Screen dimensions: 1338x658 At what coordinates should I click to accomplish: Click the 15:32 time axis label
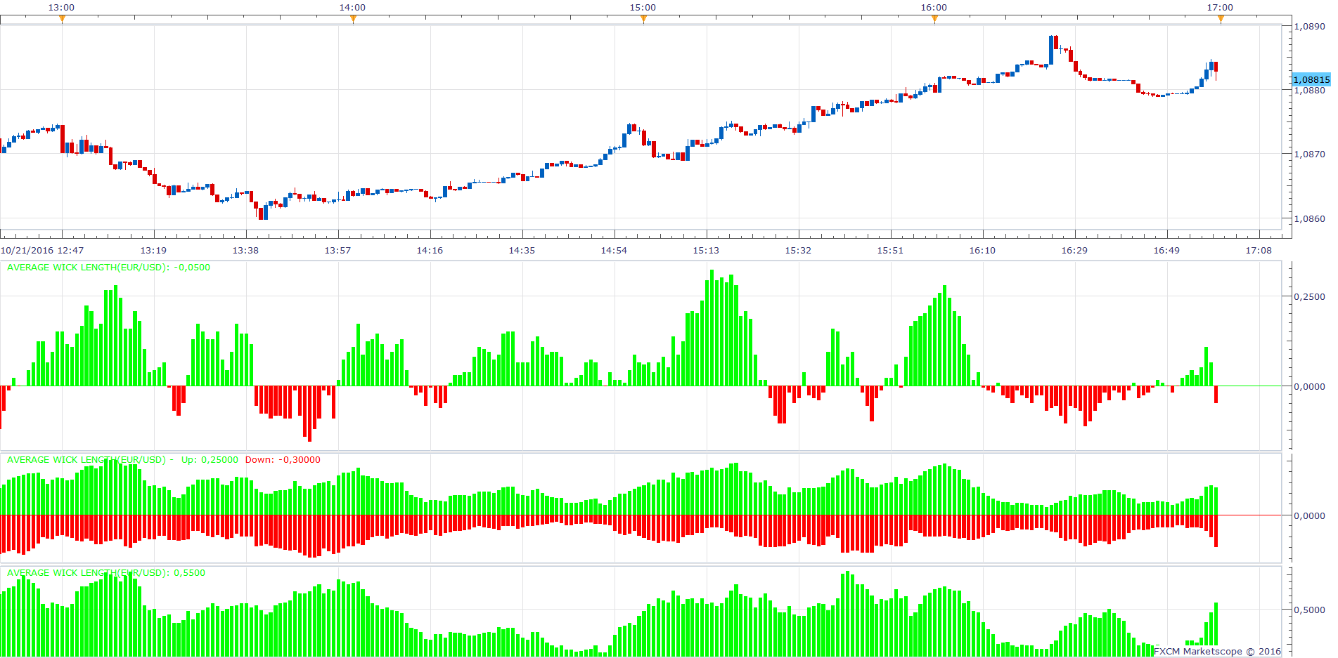click(798, 251)
